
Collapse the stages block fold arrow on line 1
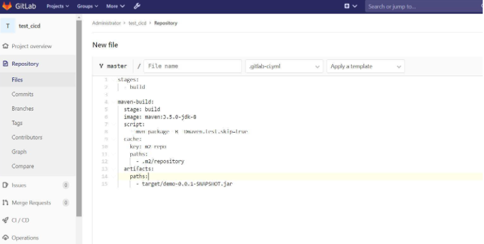113,79
